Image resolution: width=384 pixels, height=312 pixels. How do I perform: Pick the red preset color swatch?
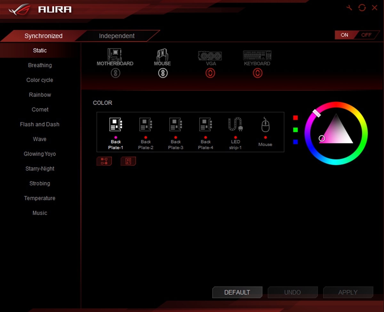(295, 118)
